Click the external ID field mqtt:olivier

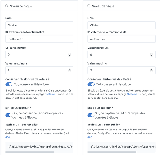point(121,39)
